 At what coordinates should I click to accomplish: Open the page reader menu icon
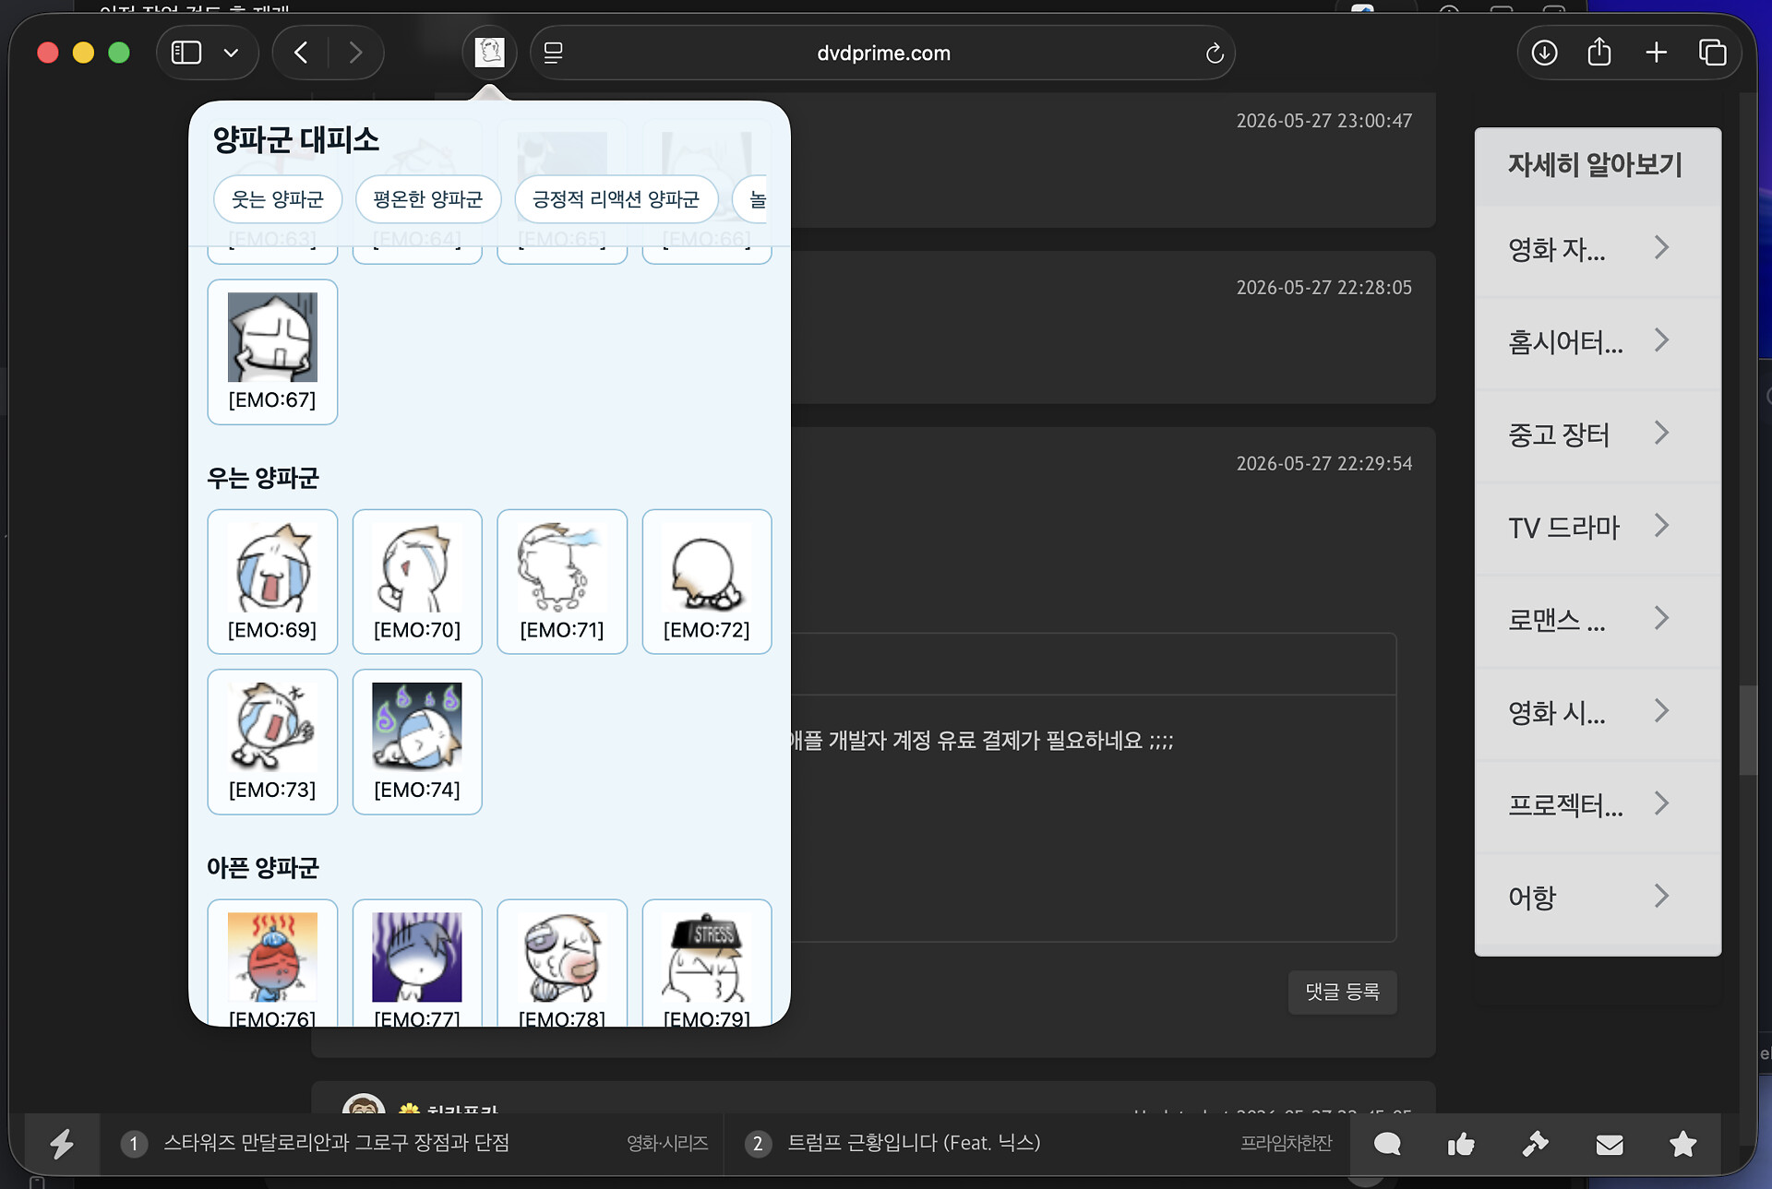click(x=553, y=53)
